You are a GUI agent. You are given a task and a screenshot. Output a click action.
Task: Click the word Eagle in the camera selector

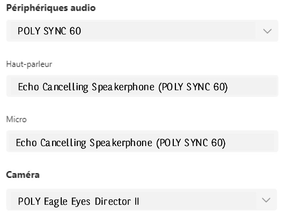54,202
